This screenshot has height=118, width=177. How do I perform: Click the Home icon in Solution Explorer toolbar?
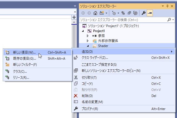point(95,13)
